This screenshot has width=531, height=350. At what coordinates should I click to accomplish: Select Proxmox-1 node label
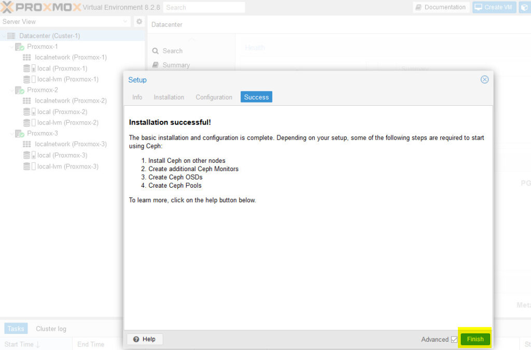pyautogui.click(x=43, y=47)
